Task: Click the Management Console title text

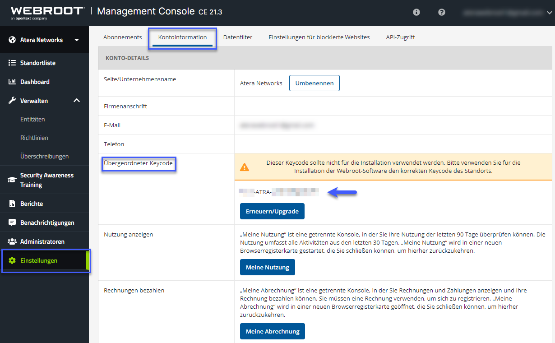Action: (x=147, y=11)
